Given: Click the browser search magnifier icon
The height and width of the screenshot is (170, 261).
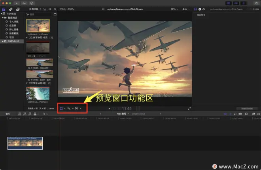Looking at the screenshot, I should click(x=55, y=9).
